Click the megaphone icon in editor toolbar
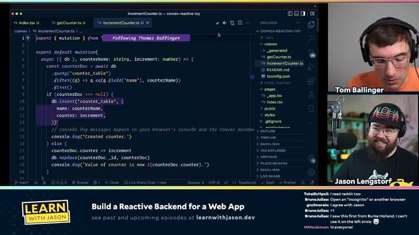 [x=225, y=23]
